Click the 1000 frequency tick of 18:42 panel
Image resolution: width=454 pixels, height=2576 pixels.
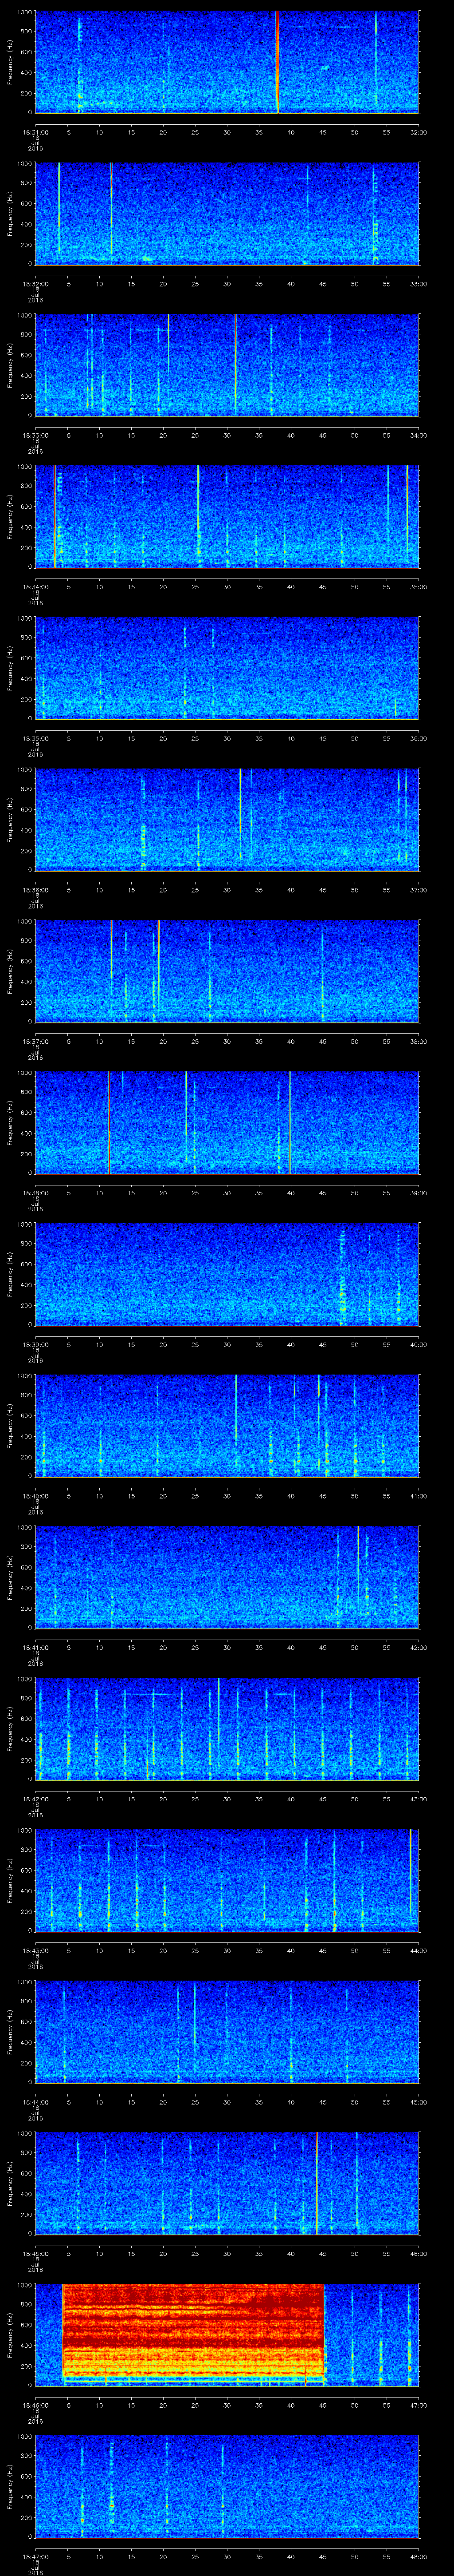[x=24, y=1680]
